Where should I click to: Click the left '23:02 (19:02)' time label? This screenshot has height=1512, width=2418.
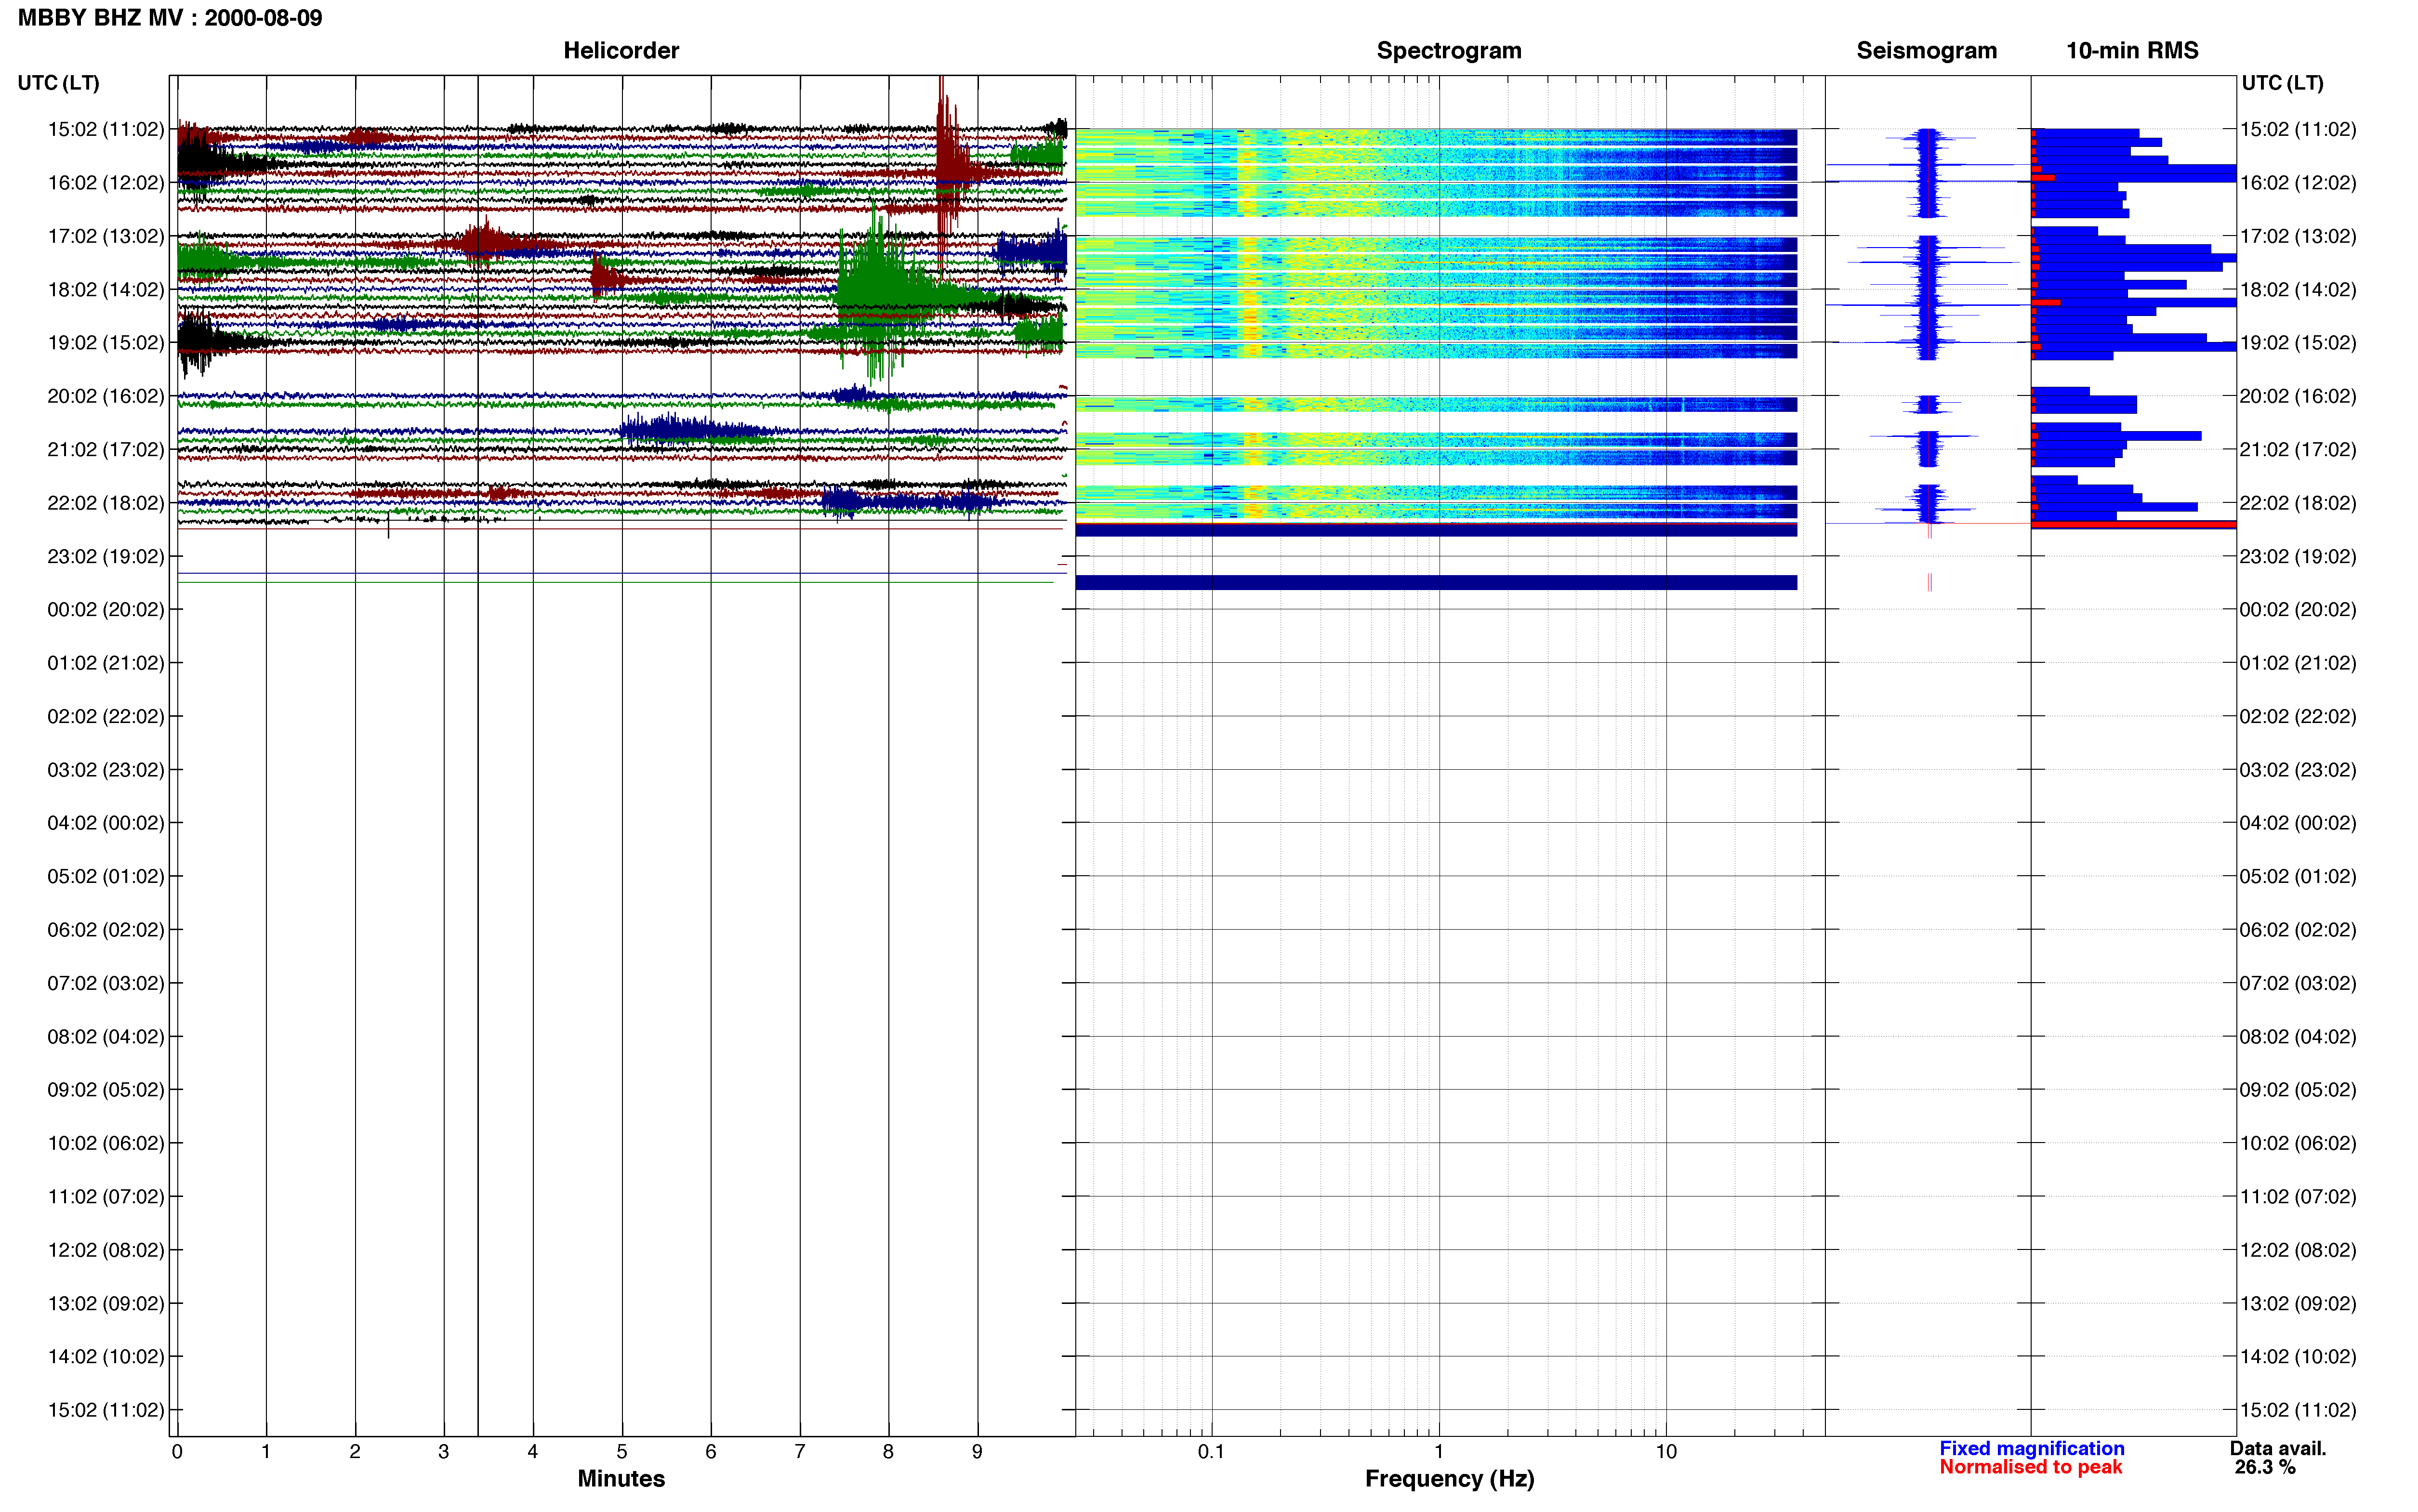[x=106, y=556]
